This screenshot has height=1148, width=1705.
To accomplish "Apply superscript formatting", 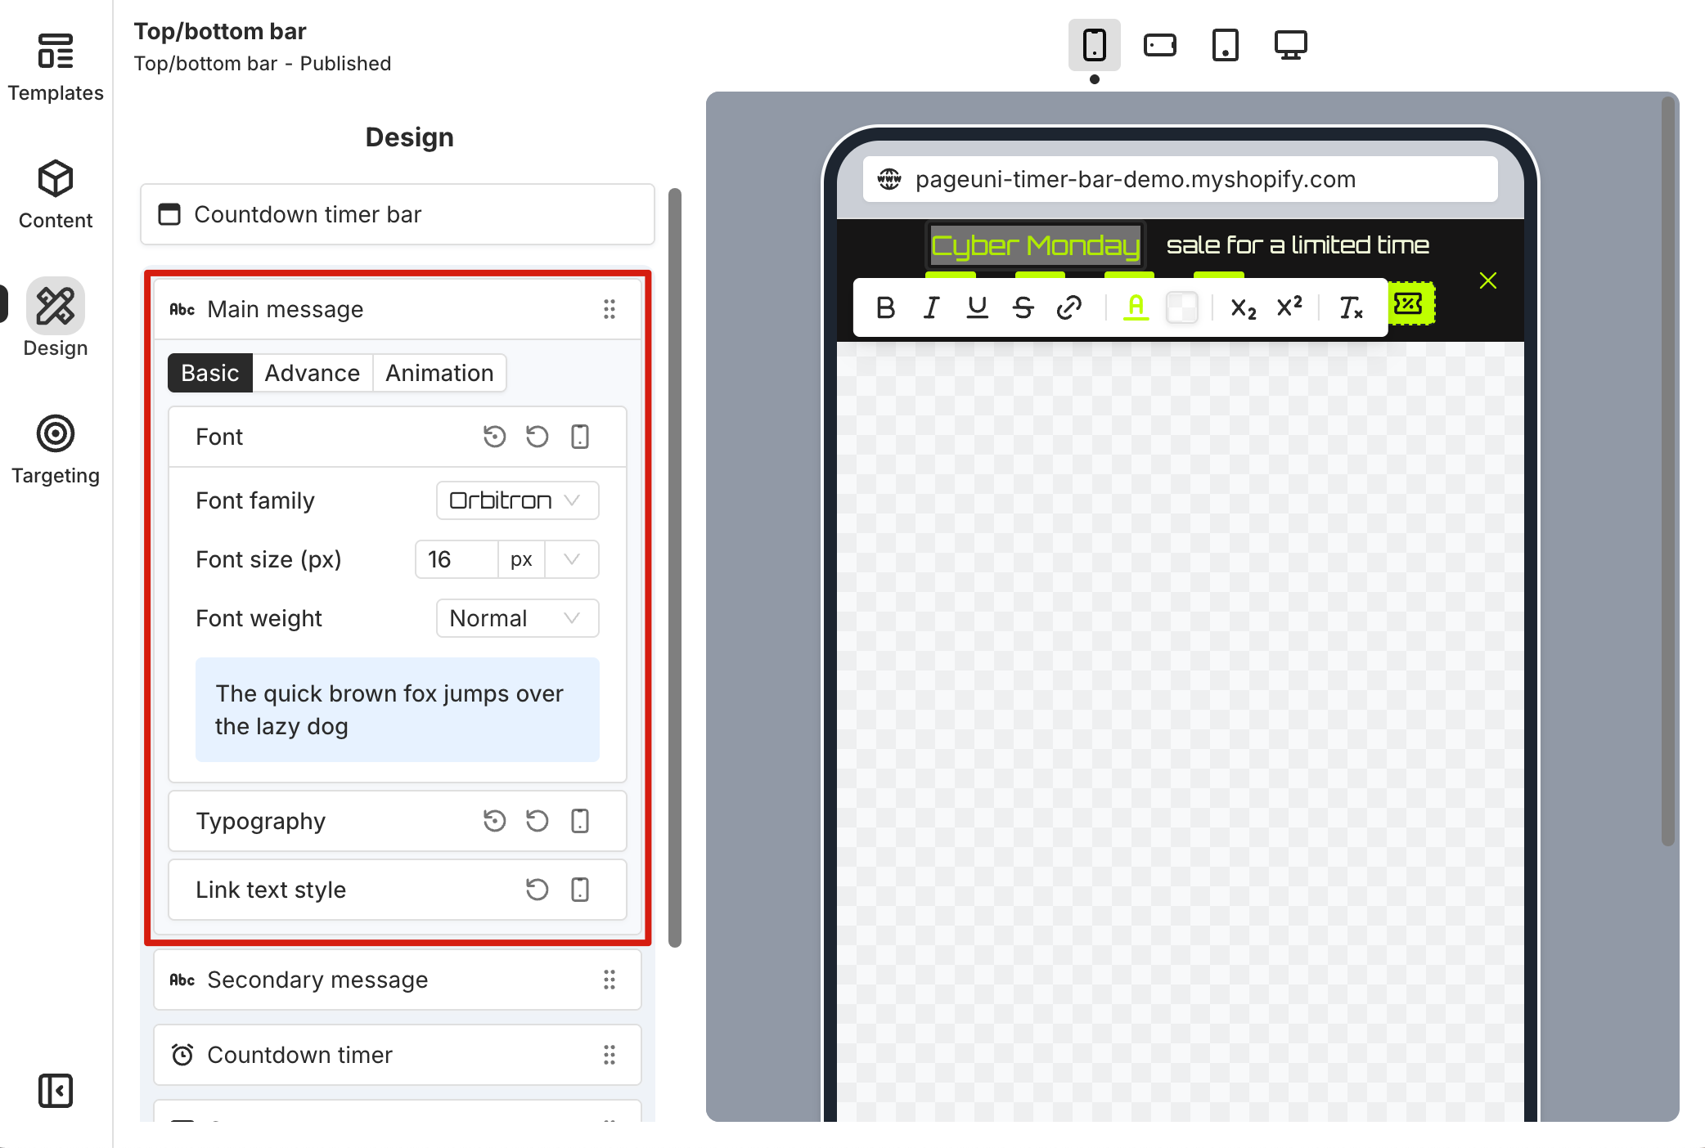I will coord(1289,307).
